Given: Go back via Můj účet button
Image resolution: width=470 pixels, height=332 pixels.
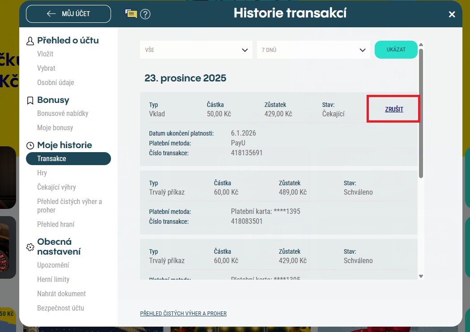Looking at the screenshot, I should coord(68,14).
